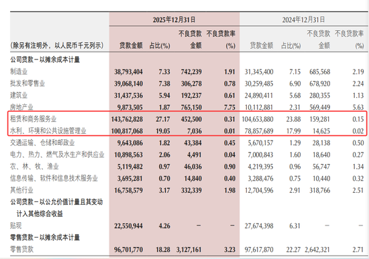Select the 交通运输、仓储和邮政业 row label
369x259 pixels.
42,143
